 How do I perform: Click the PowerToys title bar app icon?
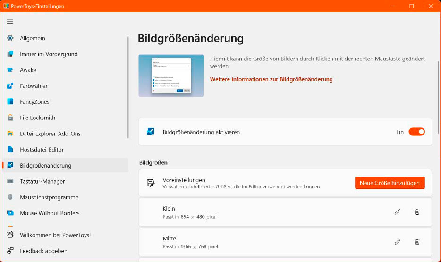tap(6, 6)
